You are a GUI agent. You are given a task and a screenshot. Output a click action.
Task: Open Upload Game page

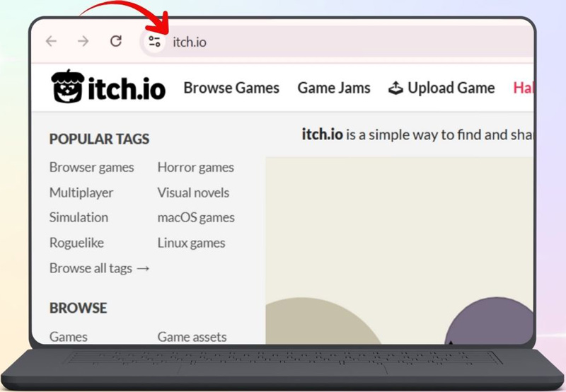tap(451, 88)
